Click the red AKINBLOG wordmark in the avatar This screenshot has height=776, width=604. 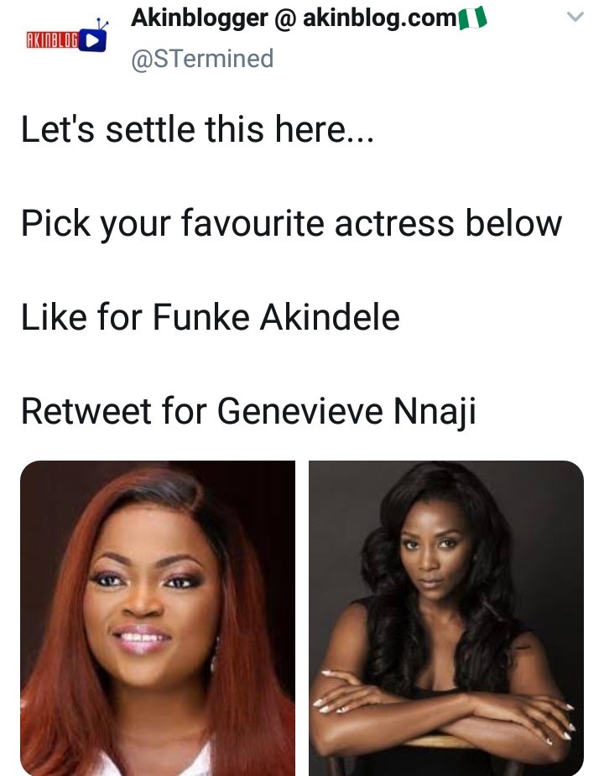coord(52,40)
